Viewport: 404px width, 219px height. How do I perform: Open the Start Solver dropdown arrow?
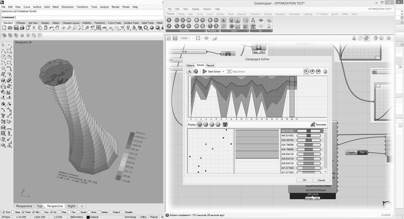pyautogui.click(x=223, y=71)
